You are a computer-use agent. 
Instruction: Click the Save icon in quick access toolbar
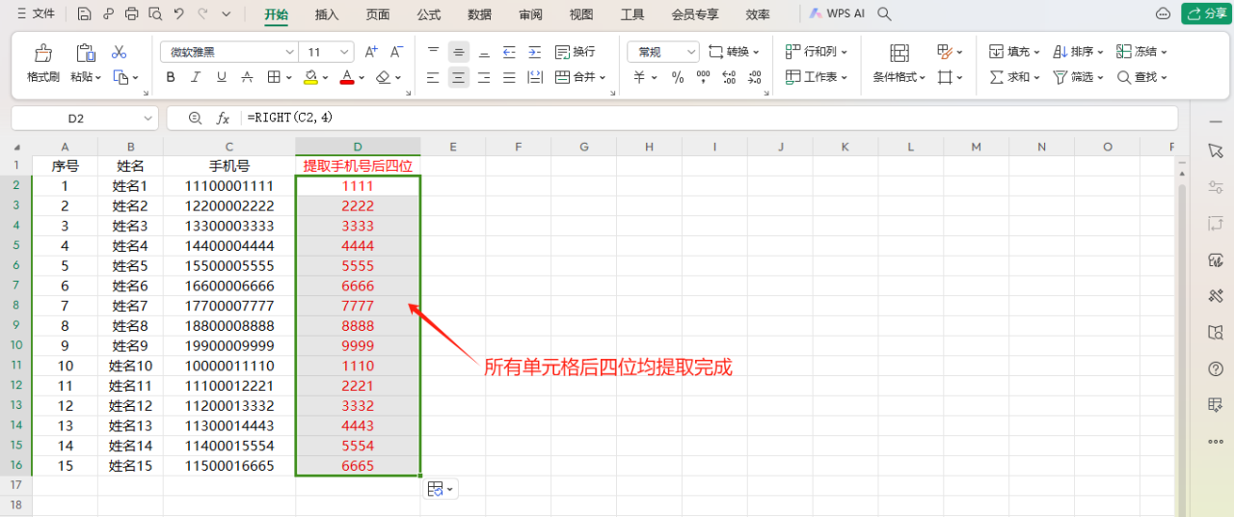click(x=85, y=14)
